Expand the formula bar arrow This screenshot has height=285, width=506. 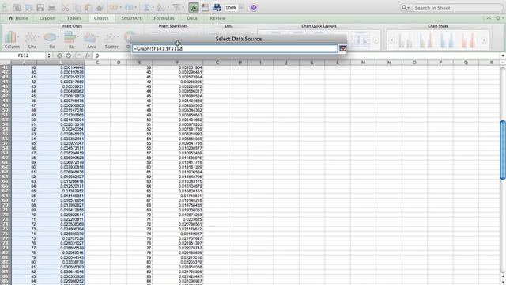503,55
